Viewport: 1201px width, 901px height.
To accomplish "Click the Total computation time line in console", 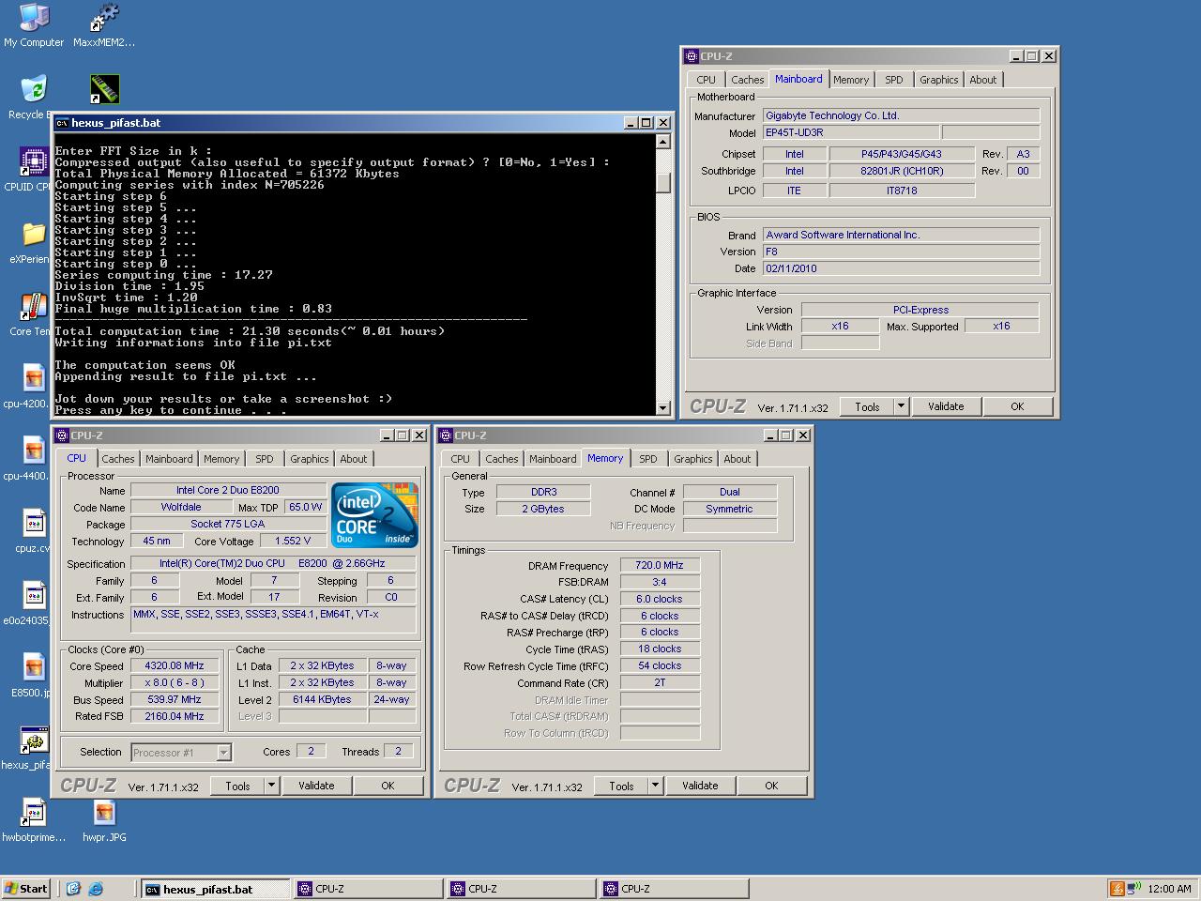I will click(250, 331).
